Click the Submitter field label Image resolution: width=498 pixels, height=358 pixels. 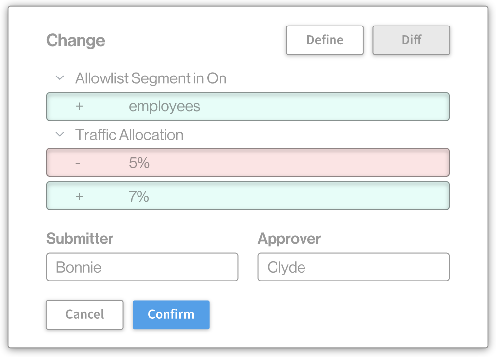[x=80, y=239]
